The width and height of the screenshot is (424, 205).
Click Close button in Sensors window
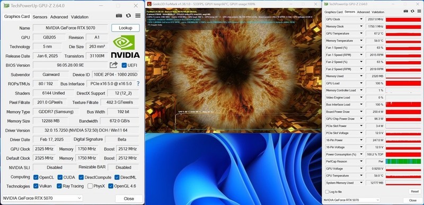[x=413, y=200]
